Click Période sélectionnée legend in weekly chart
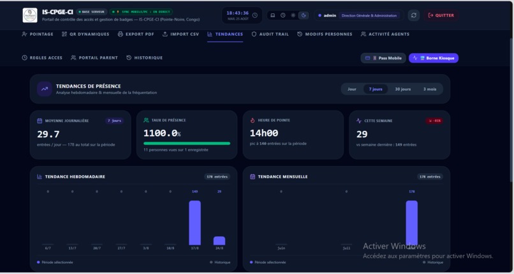 coord(55,263)
